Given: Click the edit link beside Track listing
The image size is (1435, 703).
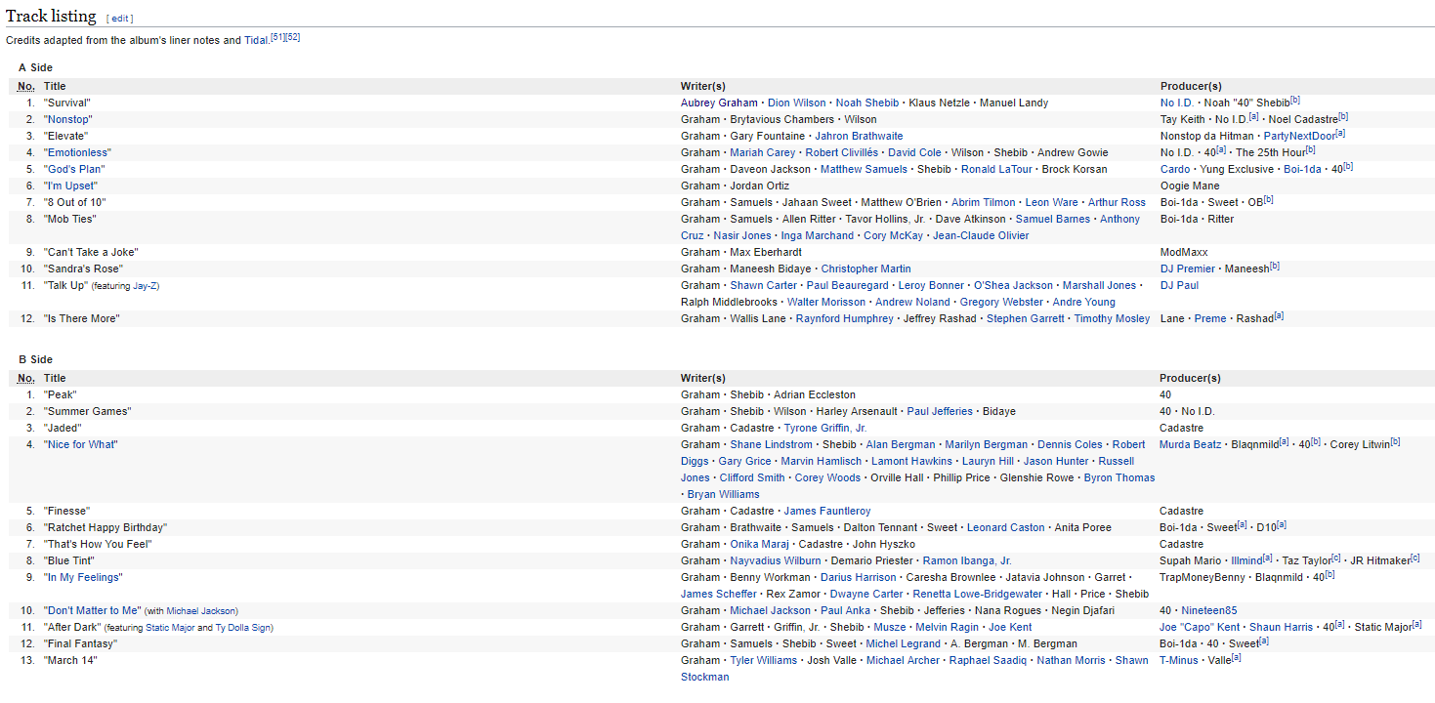Looking at the screenshot, I should [119, 19].
